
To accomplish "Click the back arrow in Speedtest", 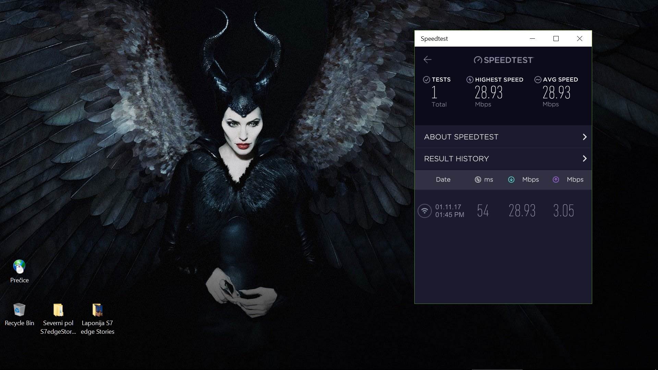I will [427, 60].
